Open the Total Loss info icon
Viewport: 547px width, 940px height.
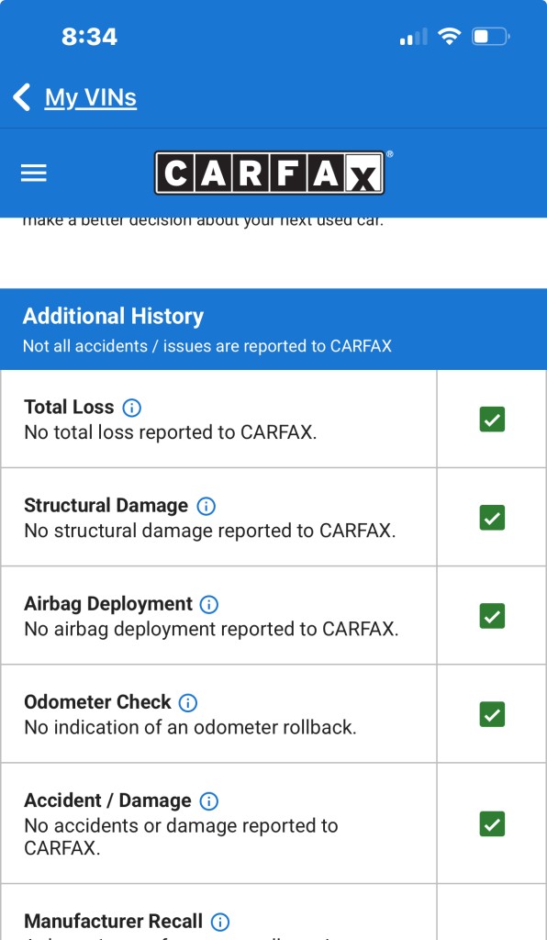(132, 408)
